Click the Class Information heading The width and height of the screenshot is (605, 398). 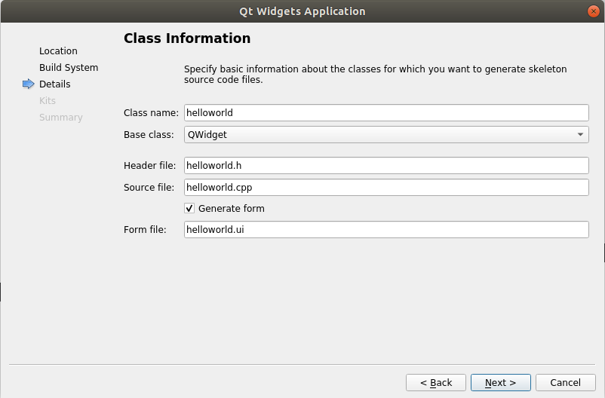point(187,38)
